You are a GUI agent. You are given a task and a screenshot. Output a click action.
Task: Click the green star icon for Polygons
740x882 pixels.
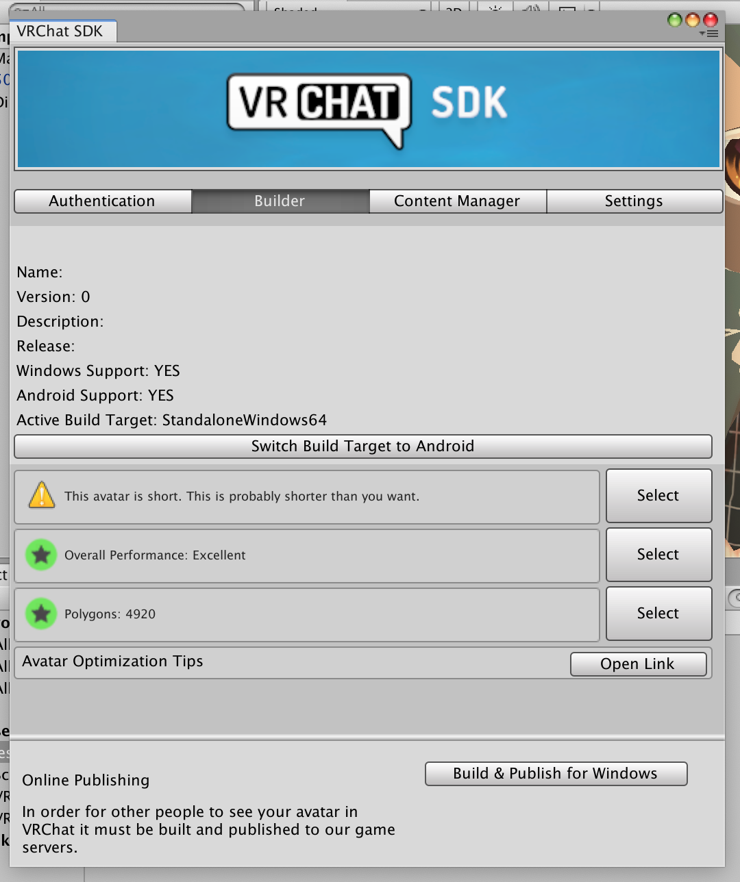[x=41, y=614]
